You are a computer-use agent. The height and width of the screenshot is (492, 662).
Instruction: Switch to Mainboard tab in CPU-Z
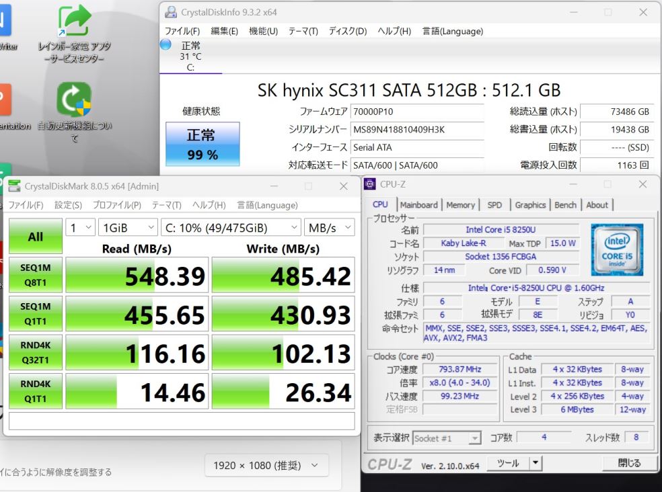[x=419, y=205]
